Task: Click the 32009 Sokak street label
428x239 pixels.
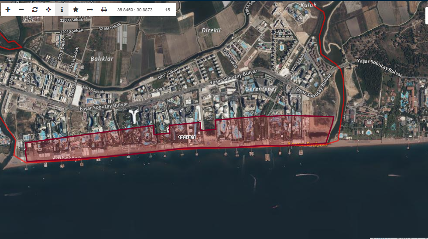Action: [x=72, y=20]
